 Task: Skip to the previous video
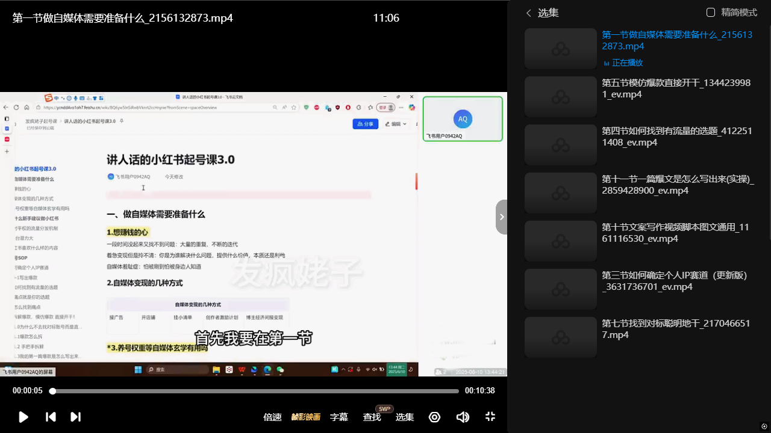51,417
